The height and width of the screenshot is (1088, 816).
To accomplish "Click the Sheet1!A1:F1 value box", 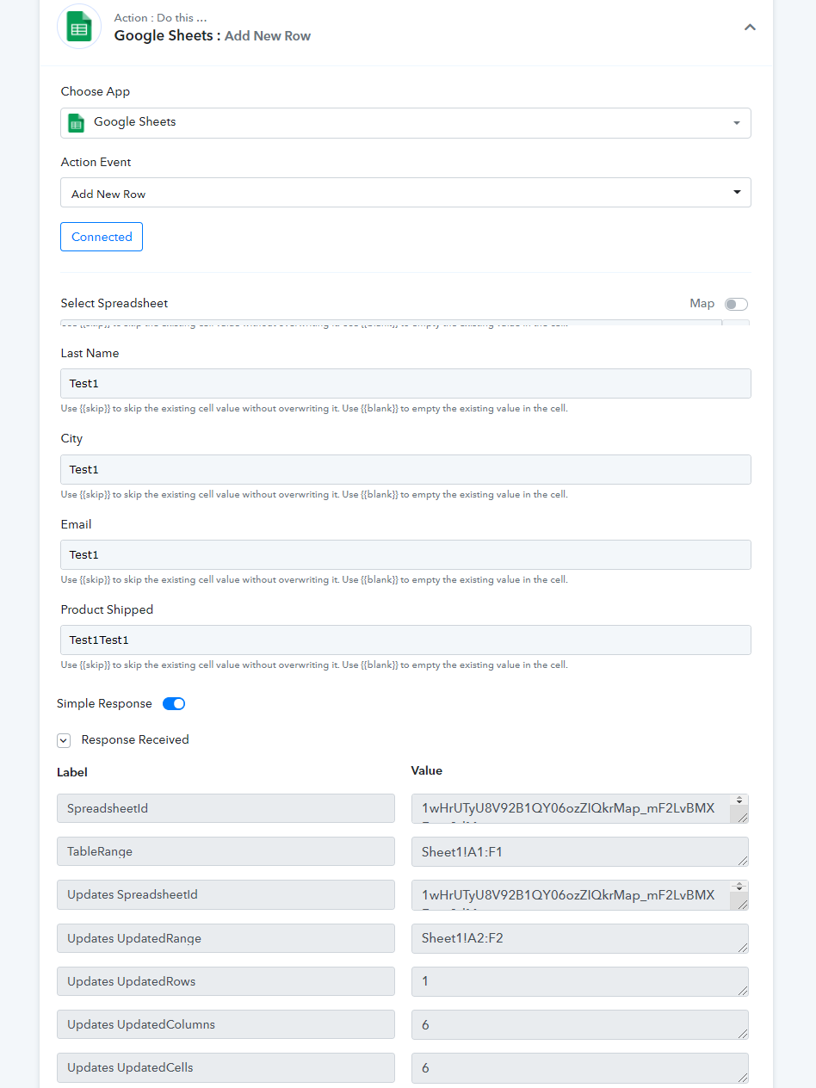I will click(579, 851).
